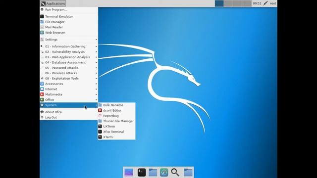The width and height of the screenshot is (317, 178).
Task: Expand the 08 - Exploitation Tools submenu
Action: [96, 79]
